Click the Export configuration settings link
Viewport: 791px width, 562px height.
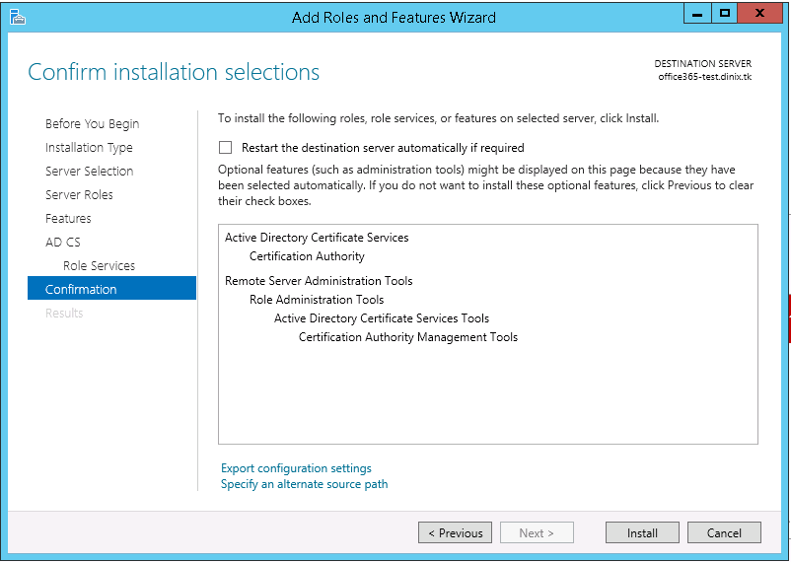[296, 468]
